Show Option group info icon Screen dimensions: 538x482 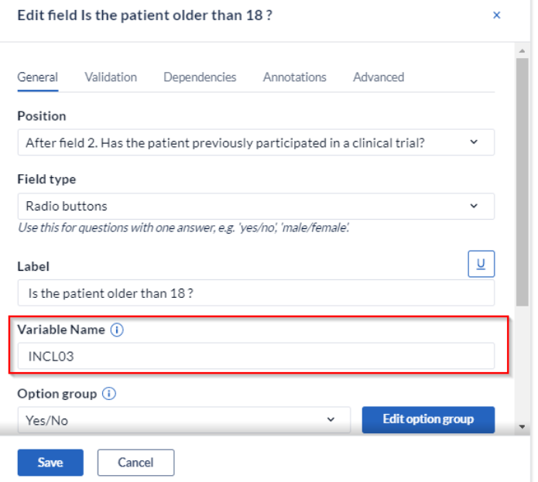(109, 394)
